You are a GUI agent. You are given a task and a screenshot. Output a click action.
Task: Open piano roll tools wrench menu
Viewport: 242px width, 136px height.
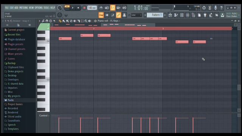click(43, 21)
